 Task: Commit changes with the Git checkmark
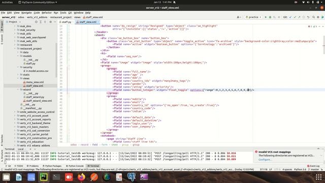pos(295,17)
